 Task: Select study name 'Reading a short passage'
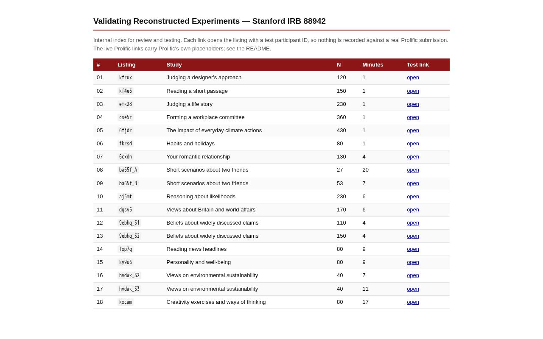point(197,91)
